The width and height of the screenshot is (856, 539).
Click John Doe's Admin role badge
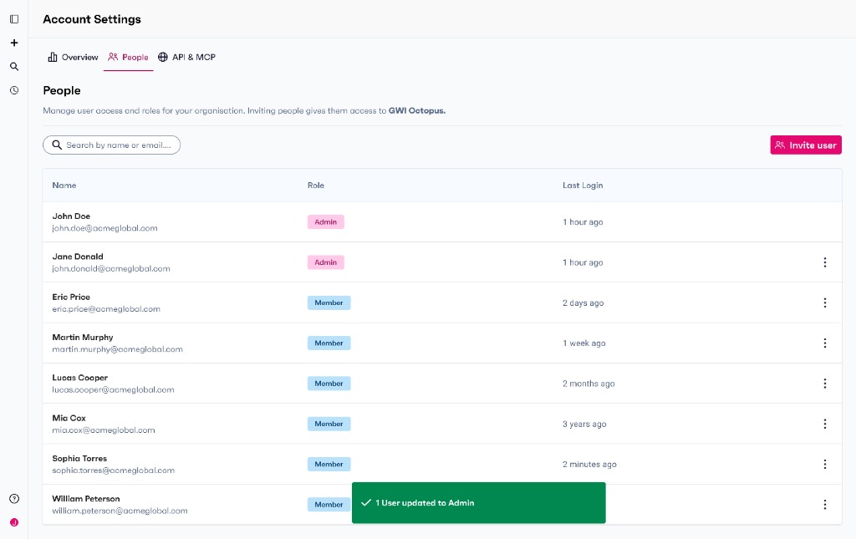pyautogui.click(x=326, y=222)
